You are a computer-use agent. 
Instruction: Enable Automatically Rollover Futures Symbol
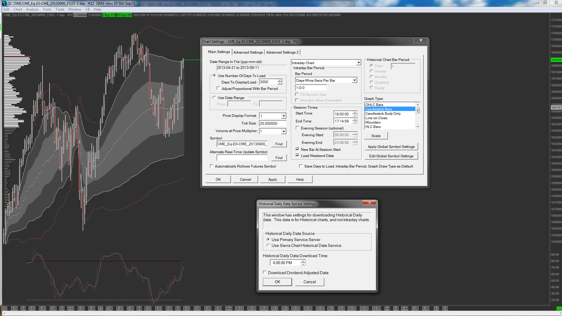tap(212, 166)
